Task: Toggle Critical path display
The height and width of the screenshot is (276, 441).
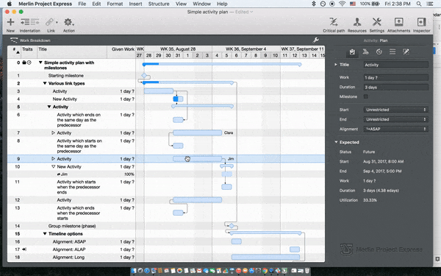Action: click(x=334, y=22)
